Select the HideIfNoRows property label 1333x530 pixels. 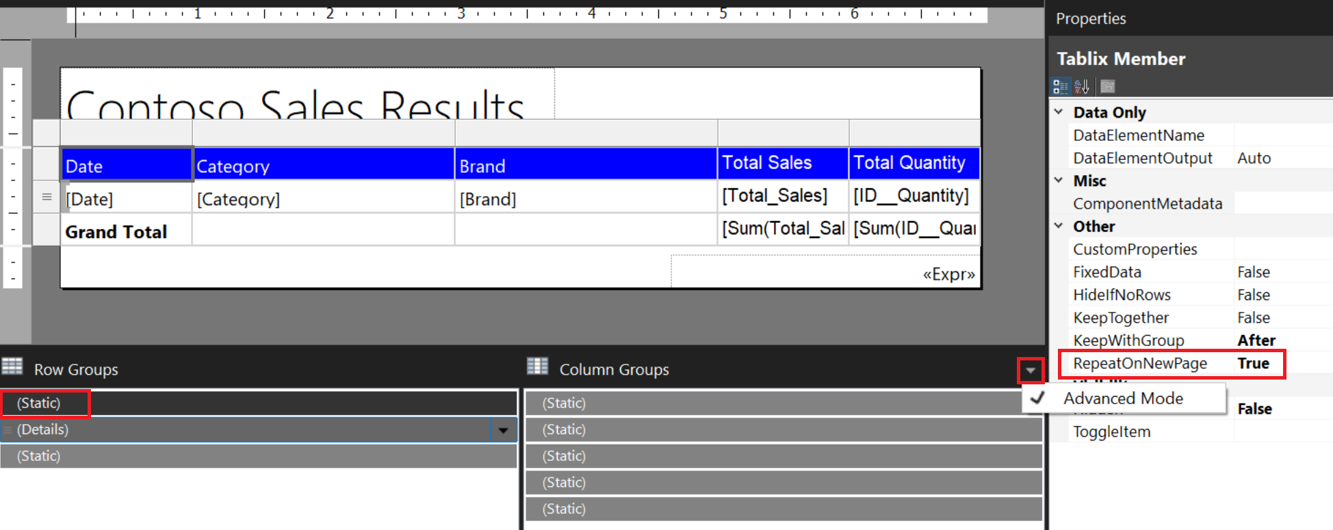(1122, 295)
